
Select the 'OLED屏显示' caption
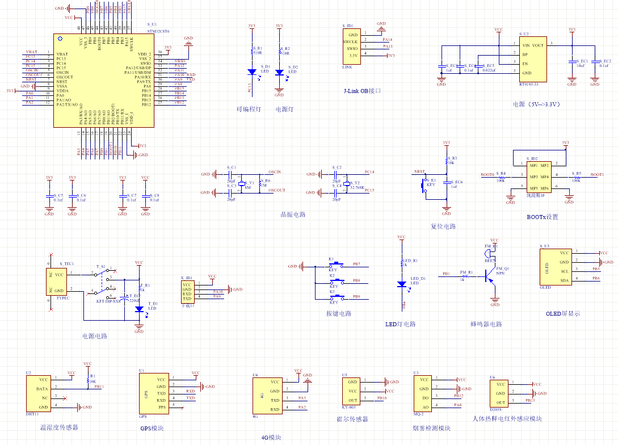pyautogui.click(x=563, y=314)
